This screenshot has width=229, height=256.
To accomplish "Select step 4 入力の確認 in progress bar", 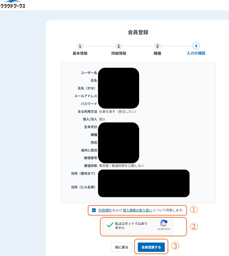I will [196, 49].
